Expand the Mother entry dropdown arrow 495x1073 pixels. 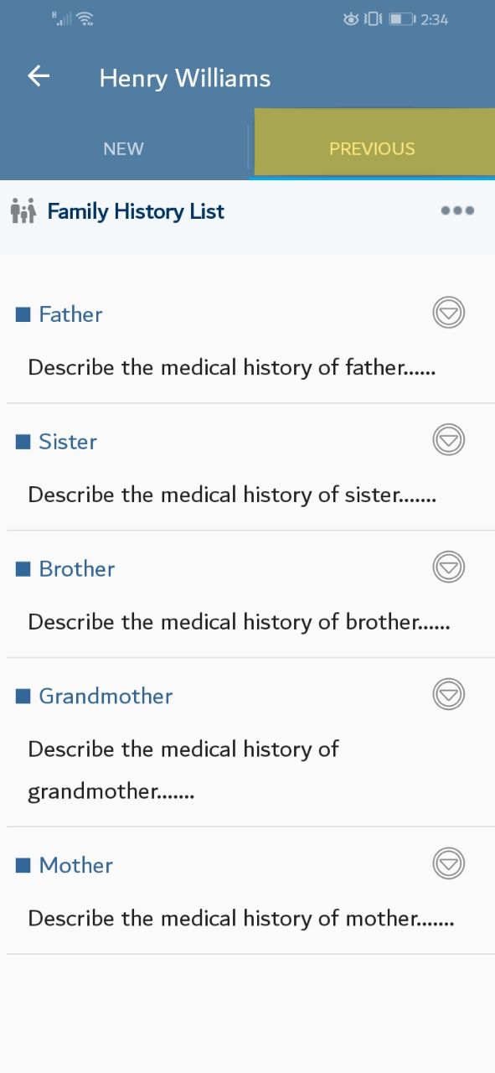(449, 863)
